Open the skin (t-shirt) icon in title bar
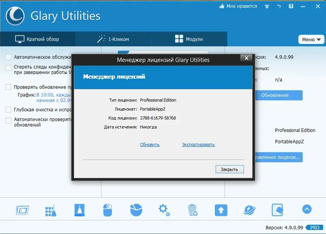 pyautogui.click(x=267, y=6)
